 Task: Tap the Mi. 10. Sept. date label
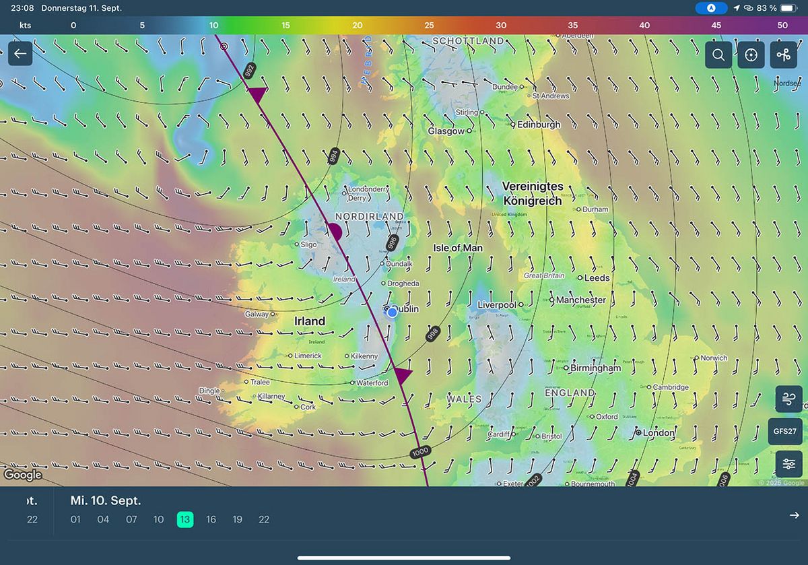tap(106, 501)
